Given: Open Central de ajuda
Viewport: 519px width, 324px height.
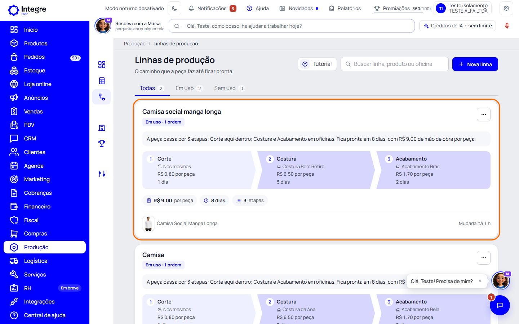Looking at the screenshot, I should pos(45,315).
